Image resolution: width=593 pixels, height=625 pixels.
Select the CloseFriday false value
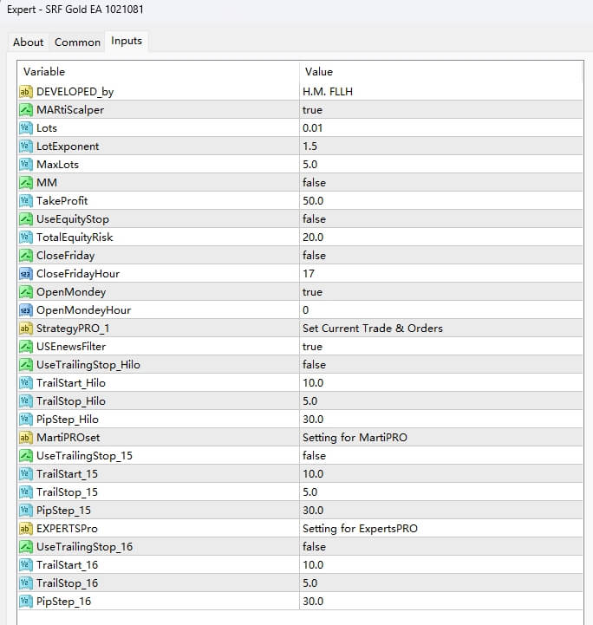pos(314,255)
